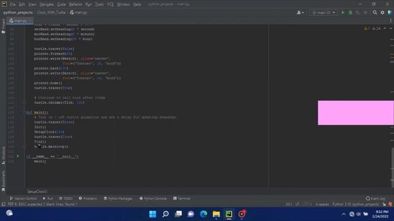Click the LF line separator indicator
This screenshot has width=394, height=221.
click(297, 204)
